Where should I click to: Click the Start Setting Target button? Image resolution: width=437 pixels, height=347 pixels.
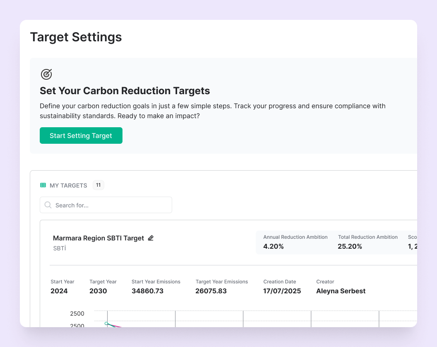81,135
